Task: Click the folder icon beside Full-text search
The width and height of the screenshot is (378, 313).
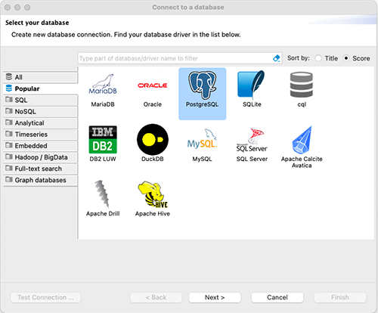Action: tap(9, 168)
